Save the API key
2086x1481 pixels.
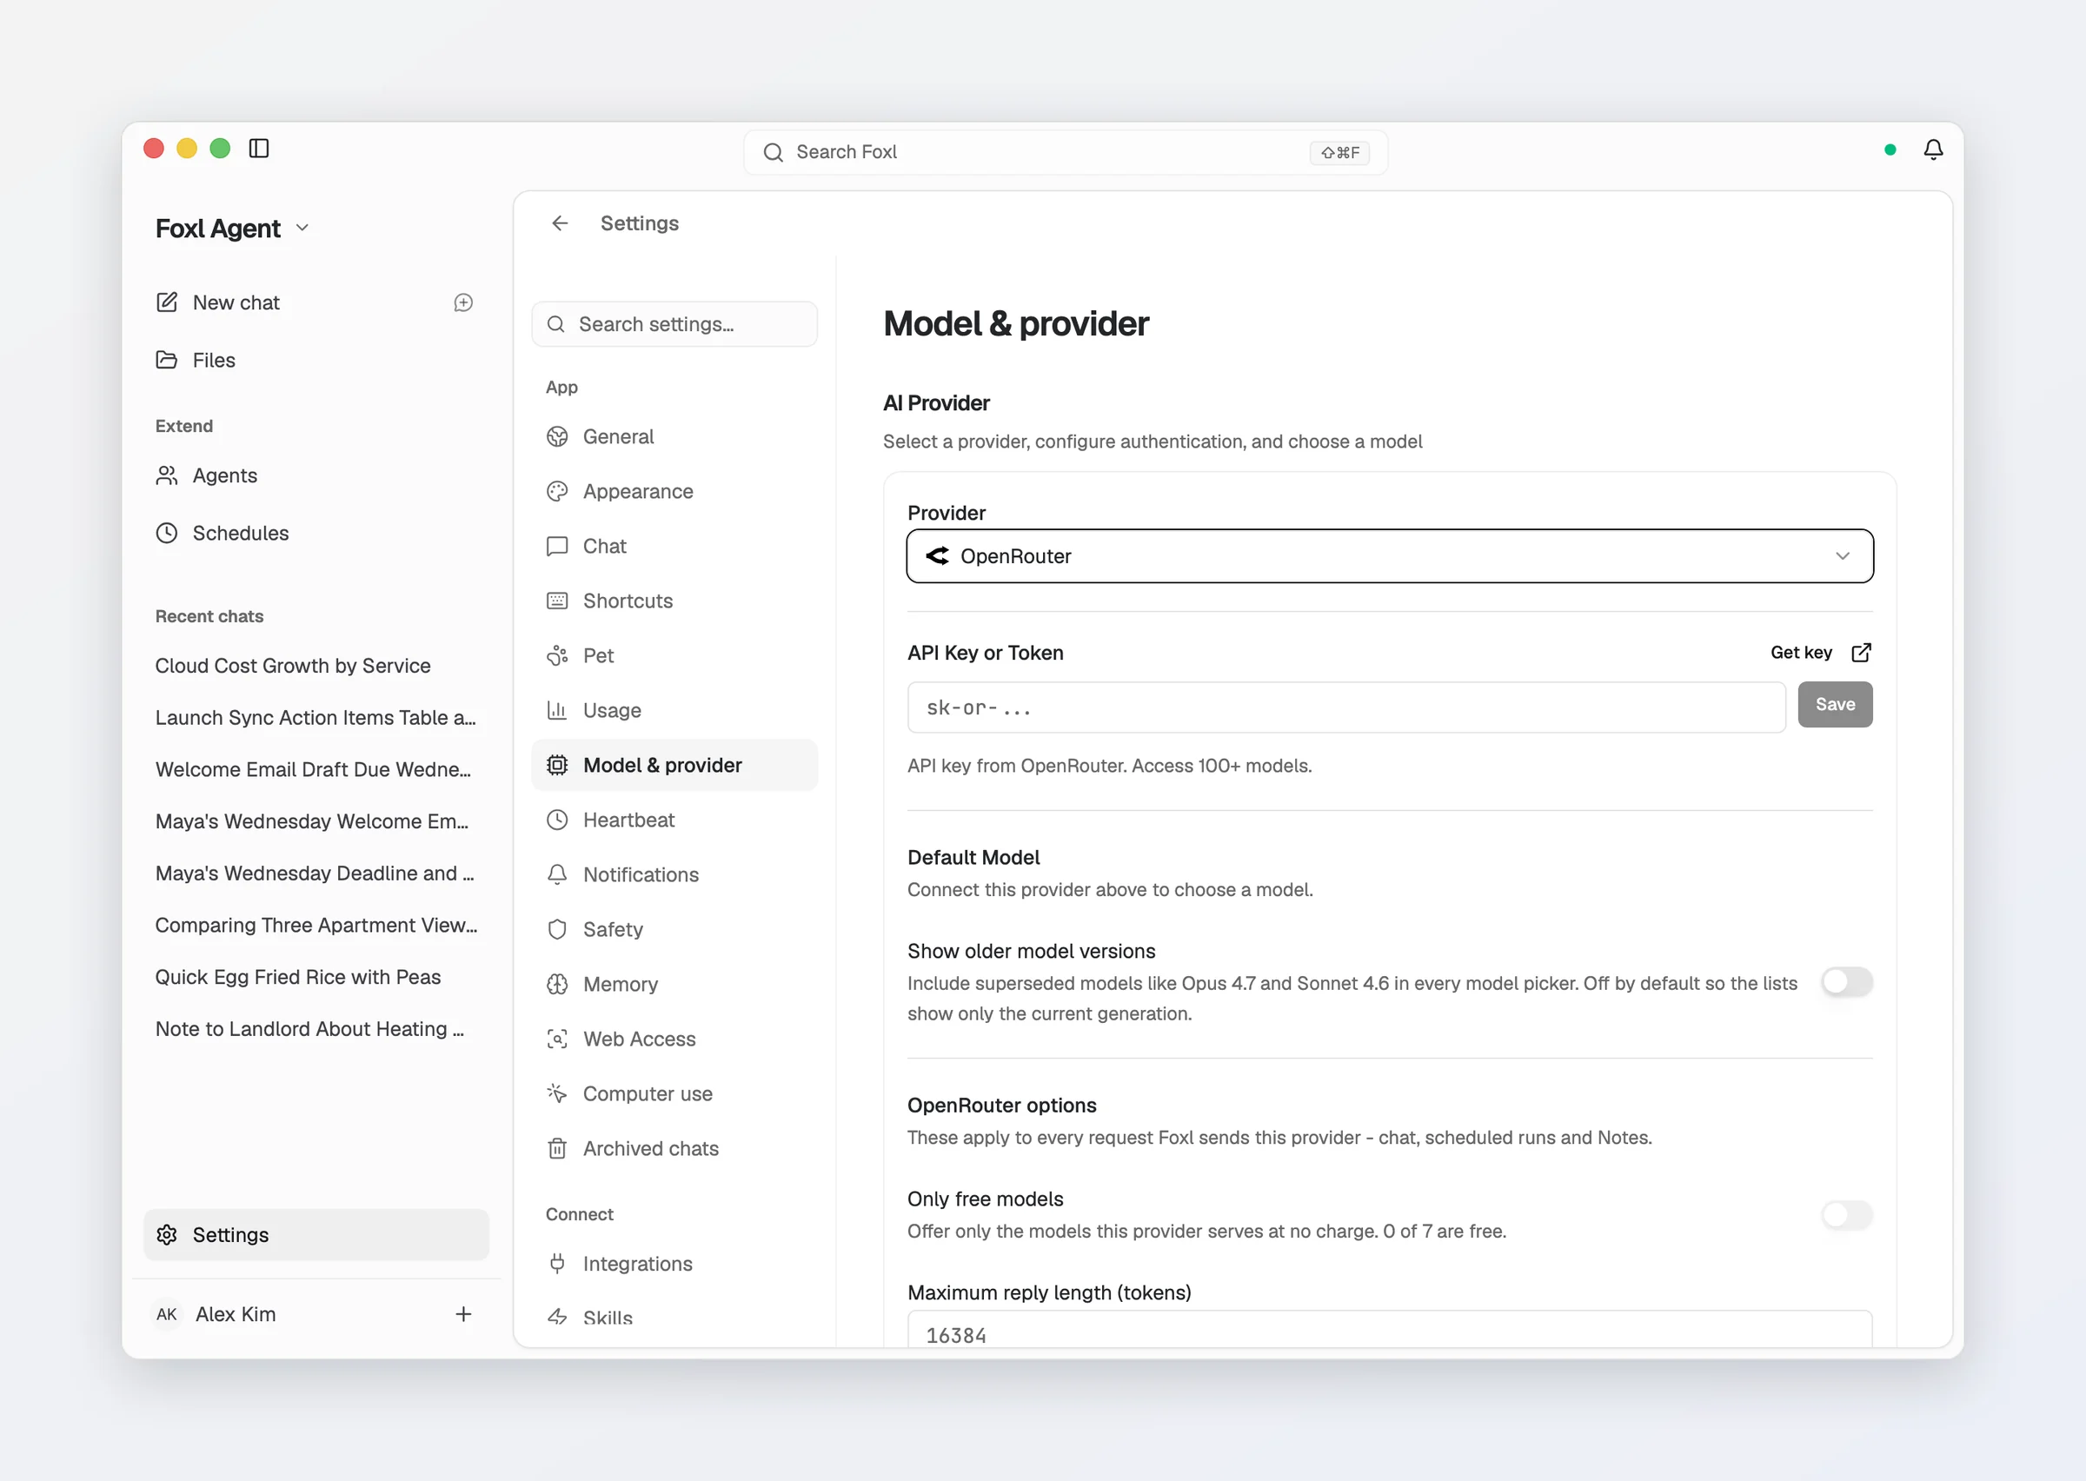click(x=1834, y=705)
